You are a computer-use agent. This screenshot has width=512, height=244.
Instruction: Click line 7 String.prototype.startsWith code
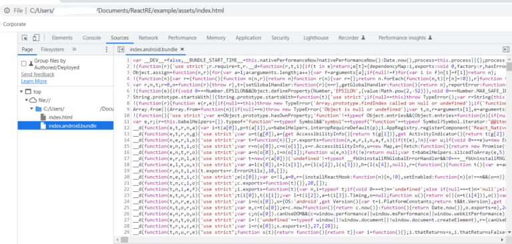coord(319,97)
